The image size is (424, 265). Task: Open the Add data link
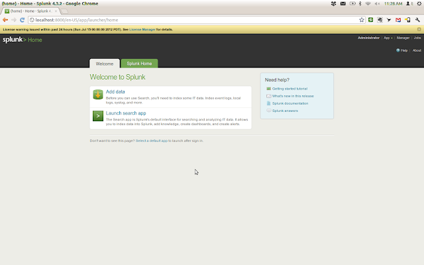coord(115,91)
